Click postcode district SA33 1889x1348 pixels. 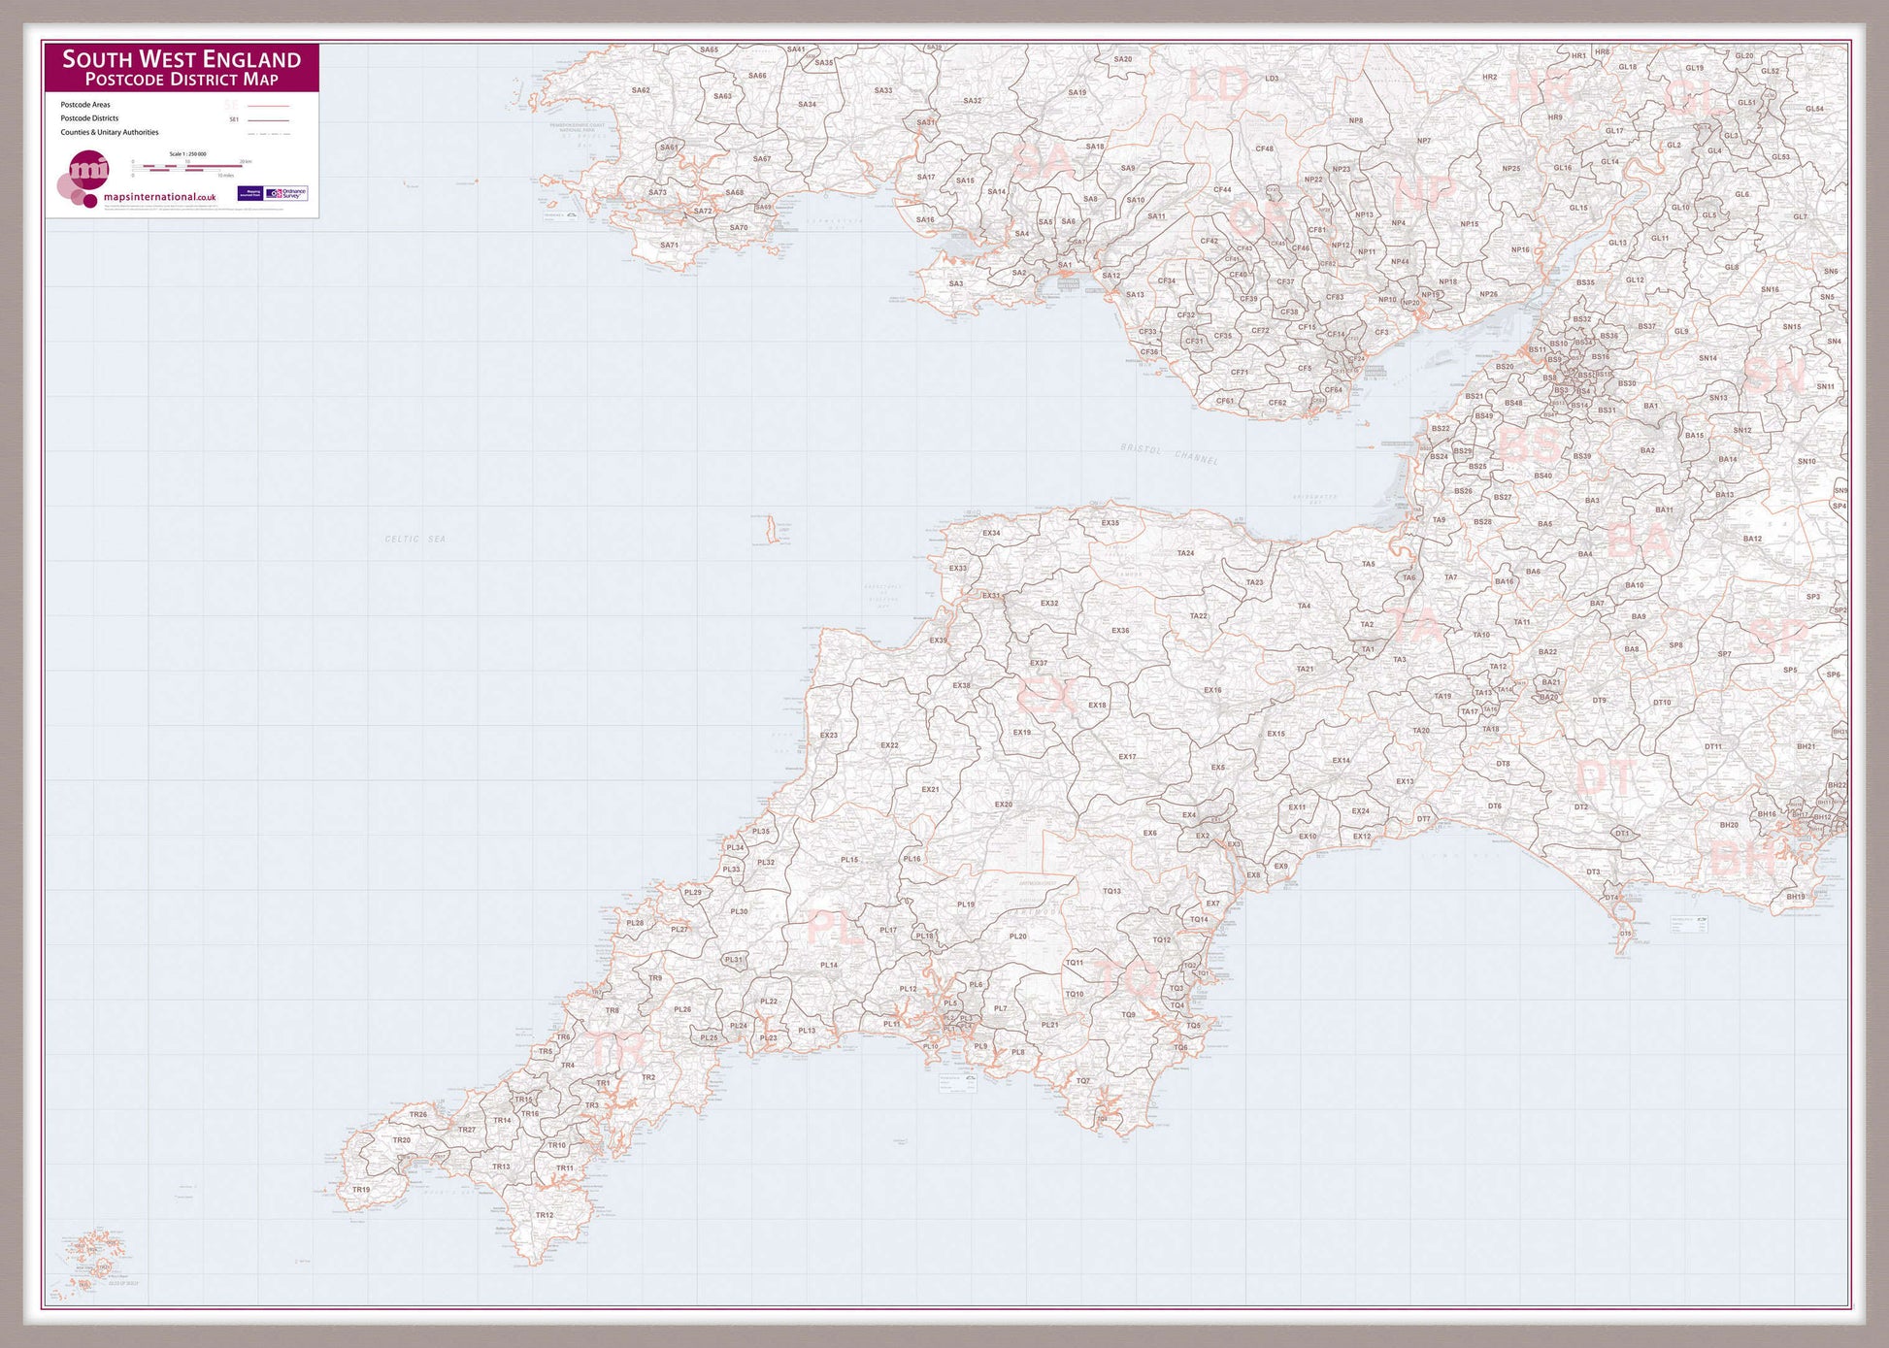[882, 90]
